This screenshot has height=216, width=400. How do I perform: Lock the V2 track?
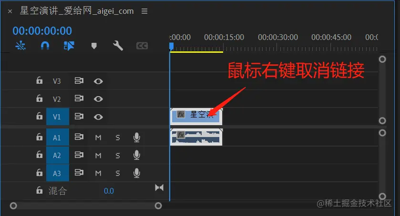(39, 98)
